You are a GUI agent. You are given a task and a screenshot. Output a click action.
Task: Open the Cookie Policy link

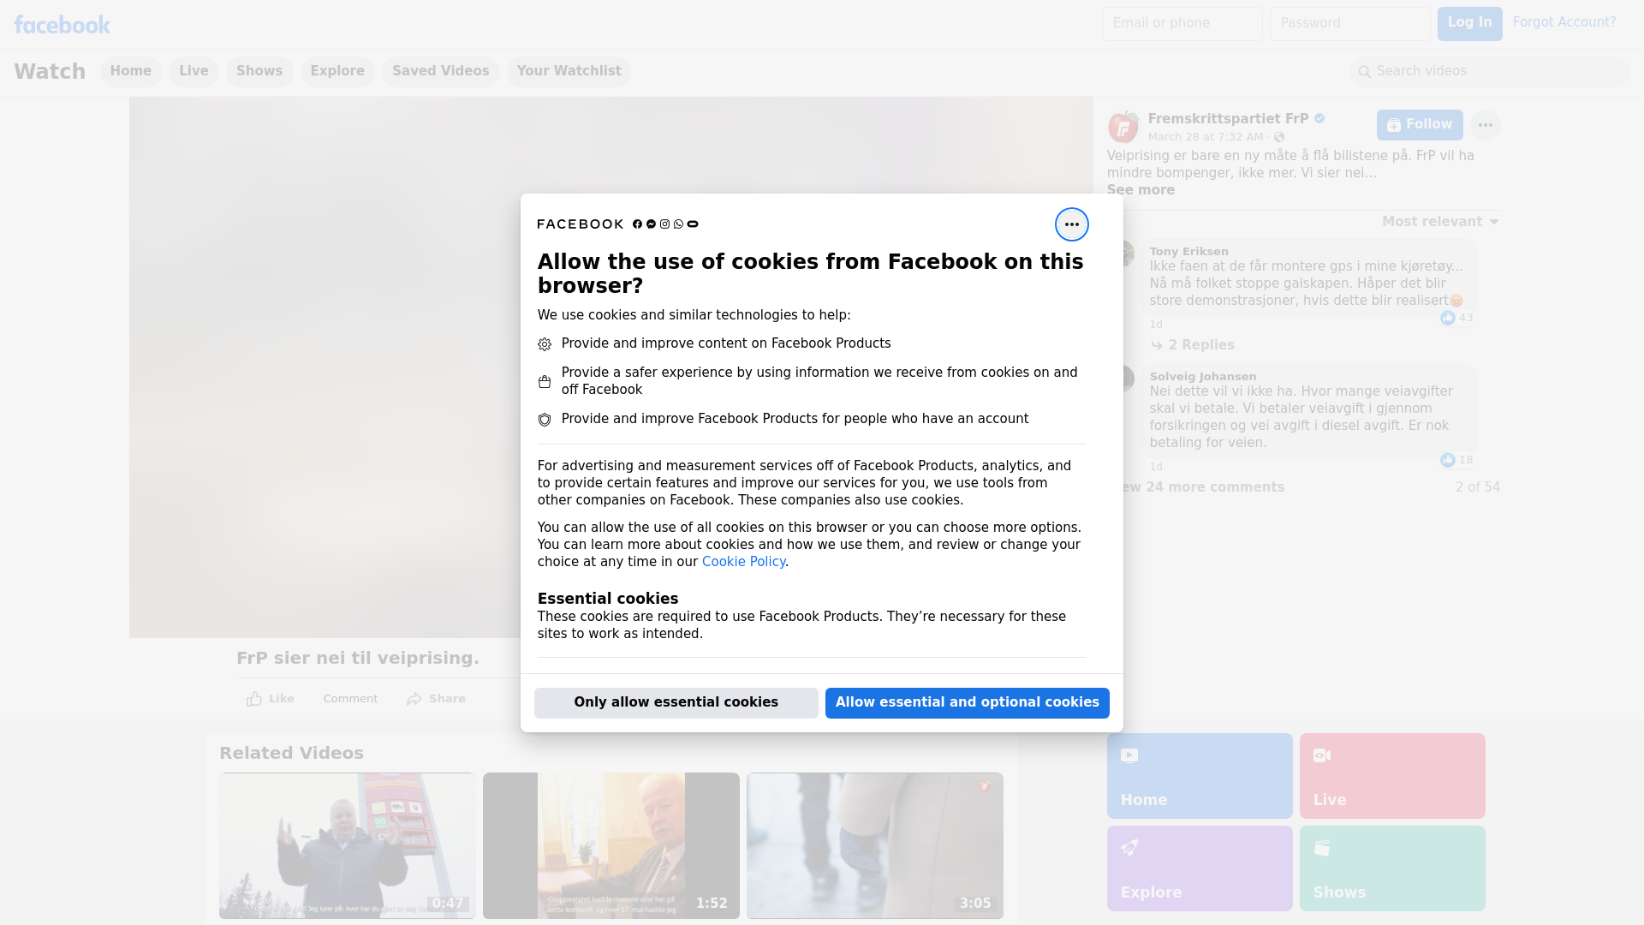click(743, 562)
